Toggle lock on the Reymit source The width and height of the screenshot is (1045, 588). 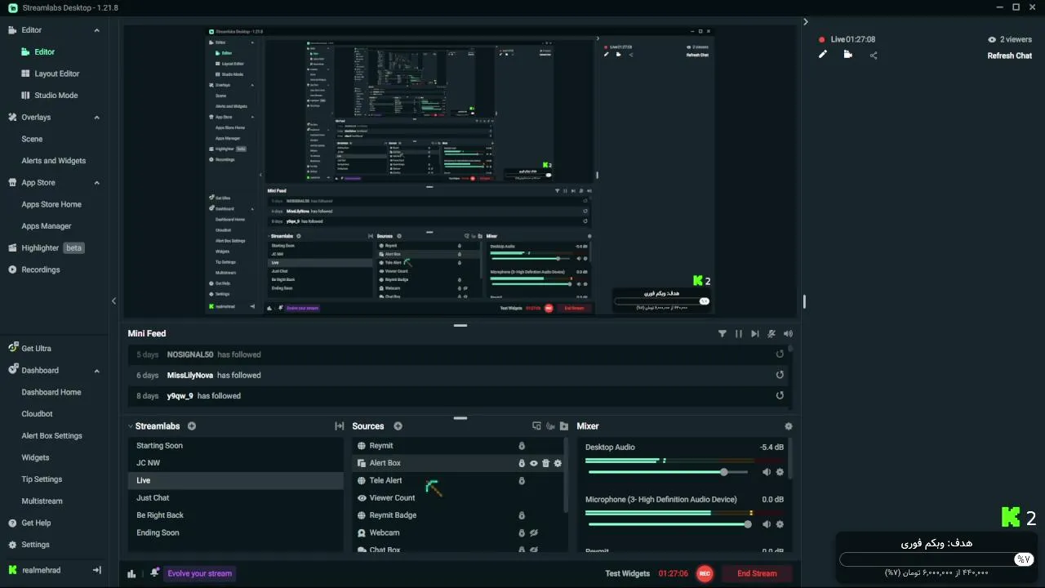[x=522, y=446]
